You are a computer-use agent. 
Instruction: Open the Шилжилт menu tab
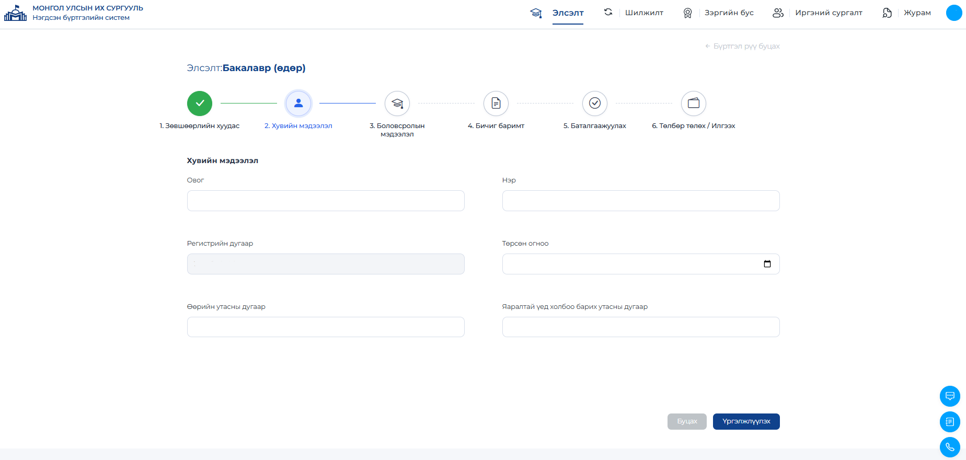(x=644, y=13)
